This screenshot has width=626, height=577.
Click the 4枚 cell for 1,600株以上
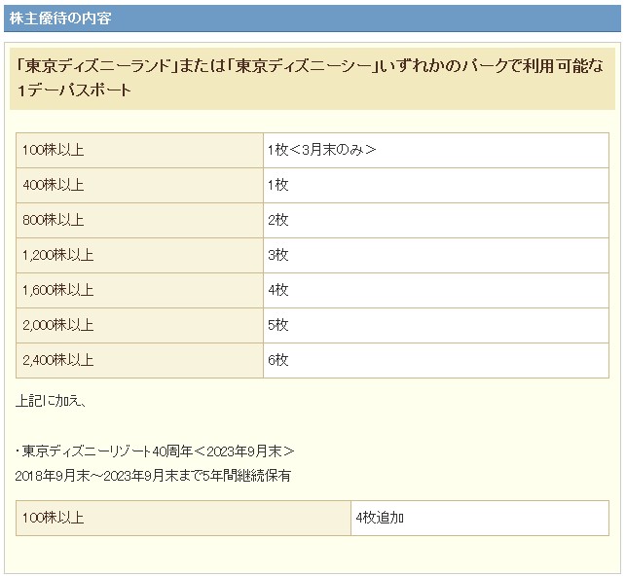pos(436,291)
